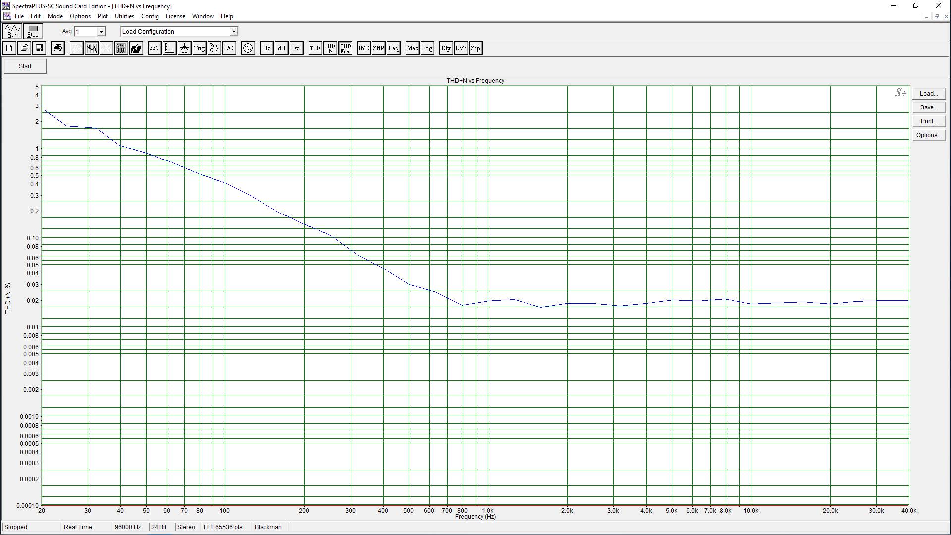Expand the Load Configuration dropdown
This screenshot has width=951, height=535.
coord(233,32)
